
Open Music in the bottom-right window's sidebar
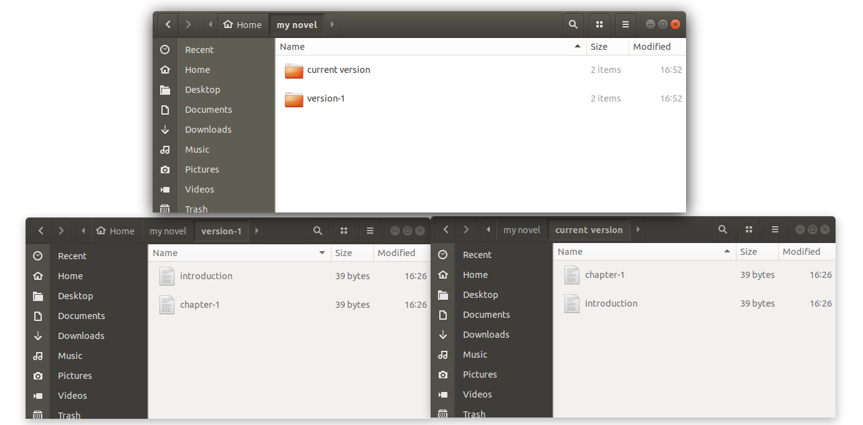[475, 355]
